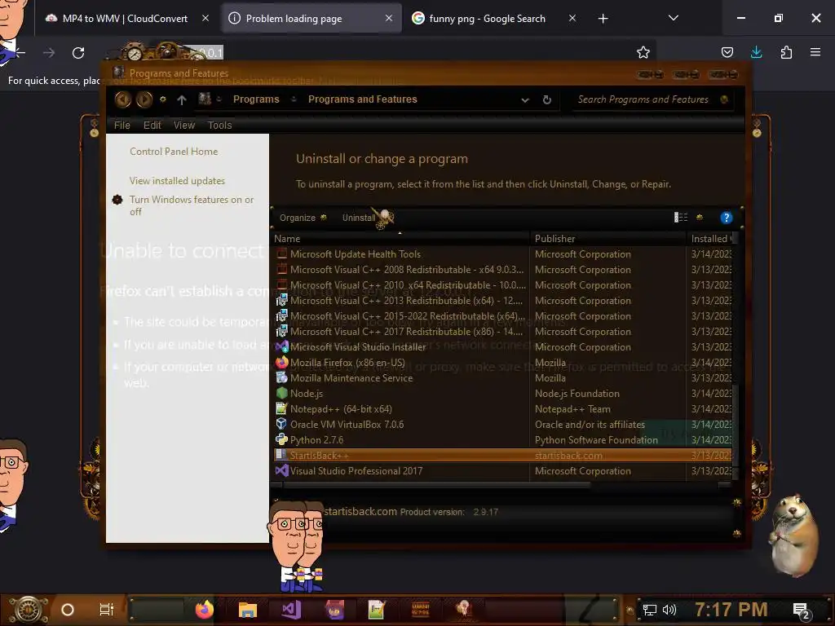Bookmark this page star icon
Image resolution: width=835 pixels, height=626 pixels.
[x=643, y=52]
